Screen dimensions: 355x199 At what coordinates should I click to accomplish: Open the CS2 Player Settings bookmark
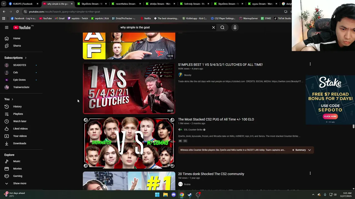pos(223,19)
